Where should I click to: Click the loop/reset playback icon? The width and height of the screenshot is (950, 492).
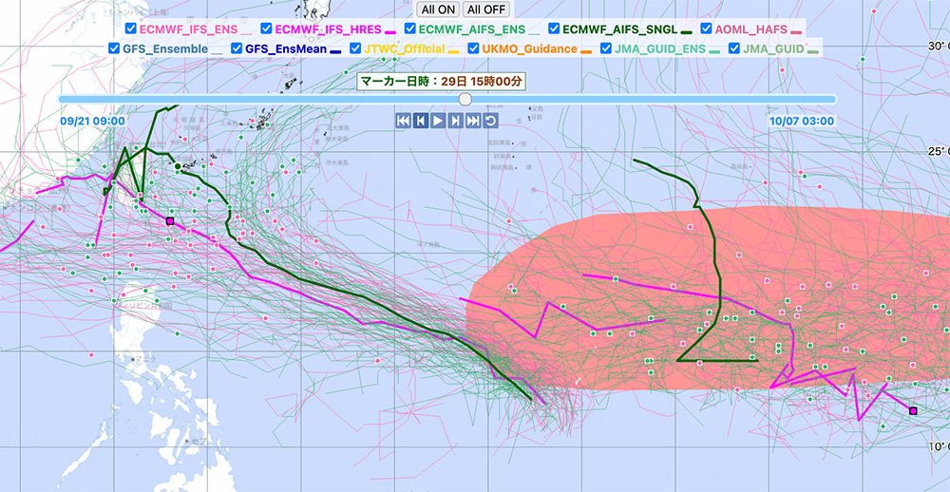coord(491,121)
